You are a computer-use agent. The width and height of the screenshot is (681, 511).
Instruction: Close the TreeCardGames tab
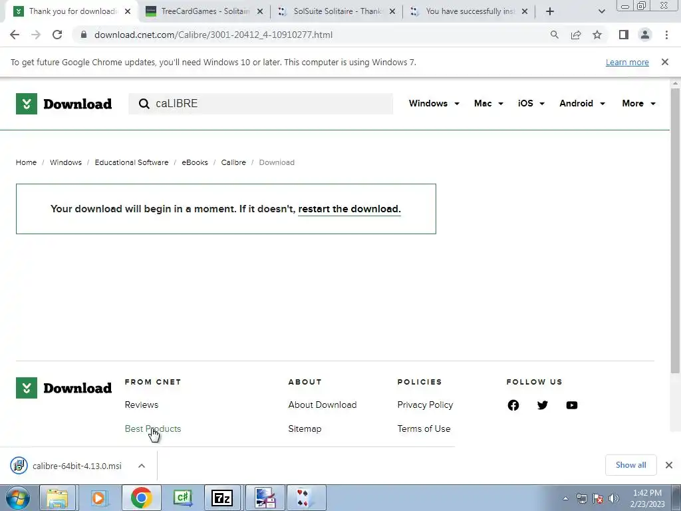[260, 11]
